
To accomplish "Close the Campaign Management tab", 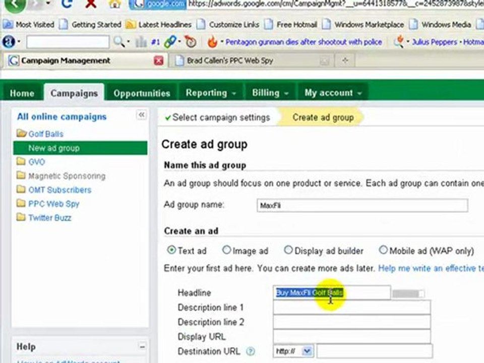I will (158, 60).
